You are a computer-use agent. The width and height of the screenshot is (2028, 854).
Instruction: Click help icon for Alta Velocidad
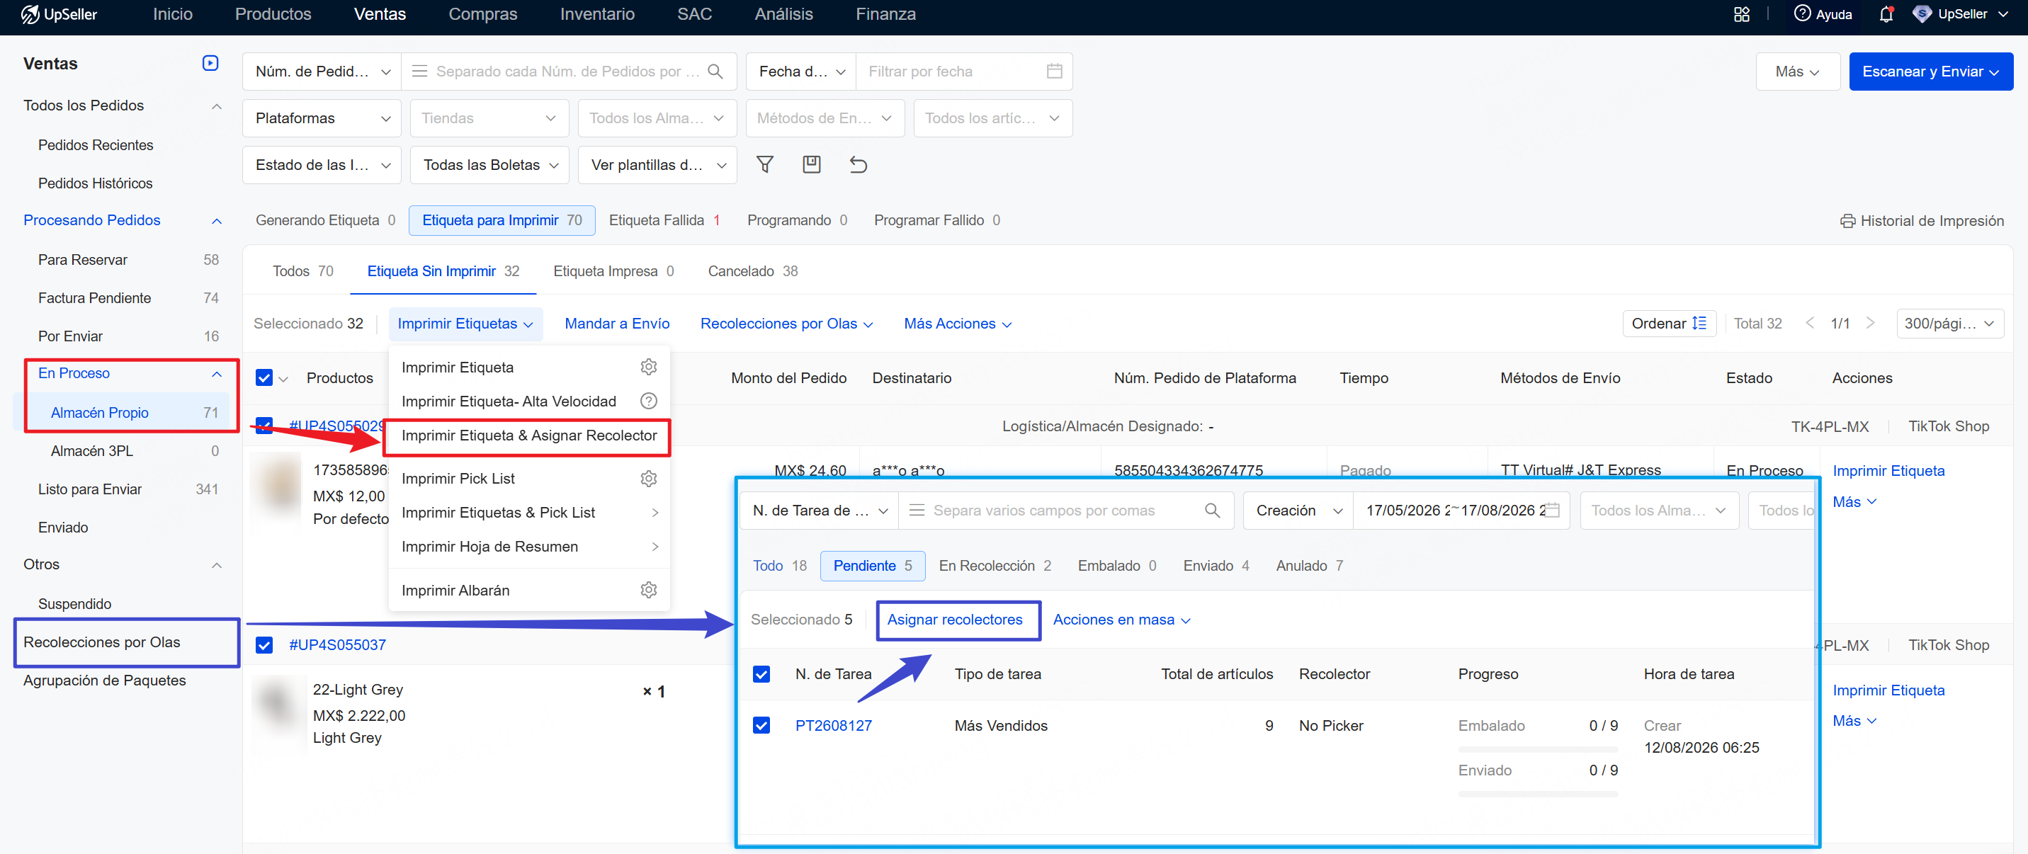648,402
